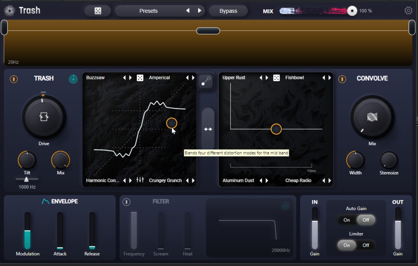
Task: Click the IN Gain slider
Action: [x=315, y=228]
